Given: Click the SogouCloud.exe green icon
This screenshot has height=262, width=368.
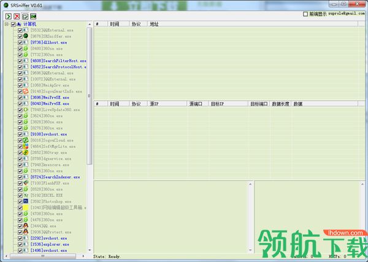Looking at the screenshot, I should click(x=26, y=140).
